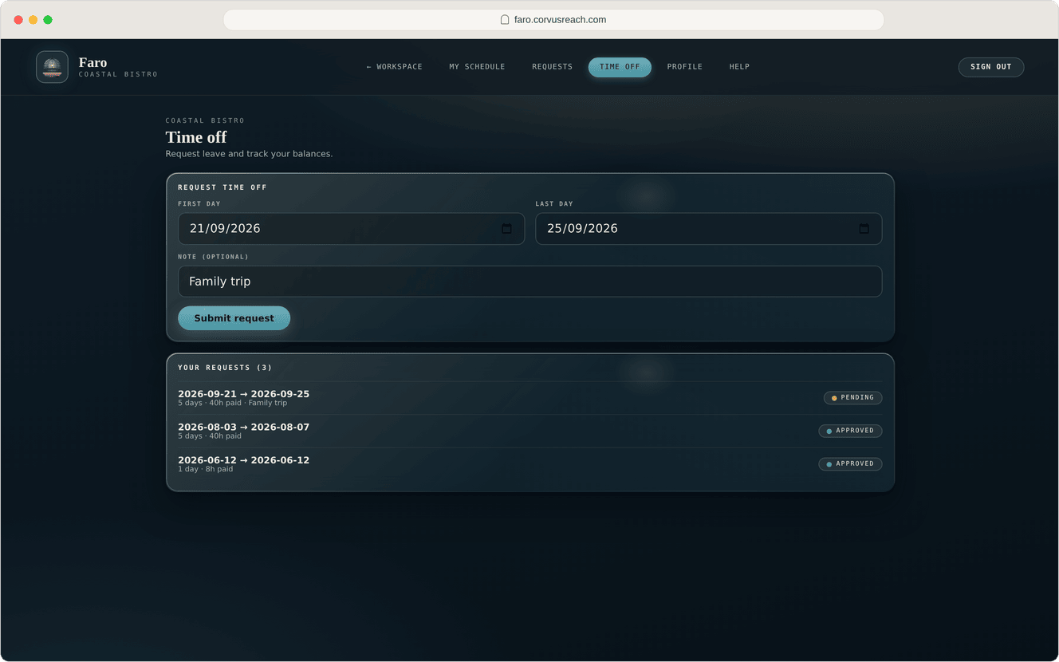Open the Profile page
The height and width of the screenshot is (662, 1059).
coord(685,67)
